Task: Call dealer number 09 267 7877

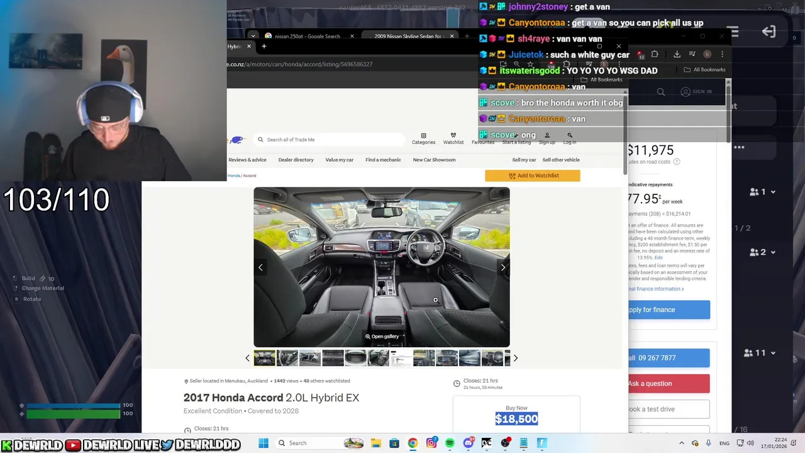Action: click(669, 358)
